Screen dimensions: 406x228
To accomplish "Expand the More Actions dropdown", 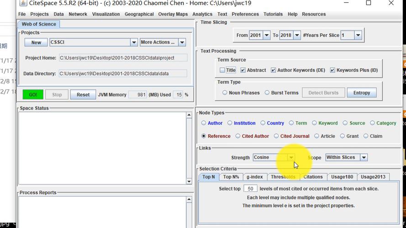I will tap(182, 42).
